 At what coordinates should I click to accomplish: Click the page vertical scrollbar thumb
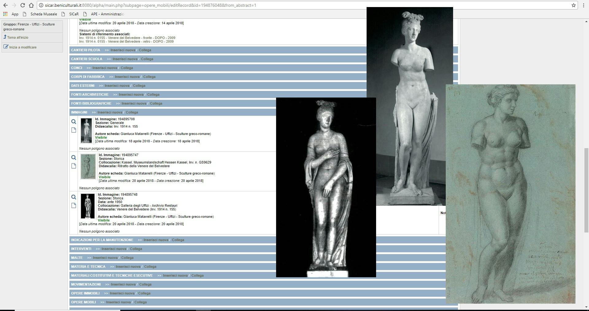point(586,190)
